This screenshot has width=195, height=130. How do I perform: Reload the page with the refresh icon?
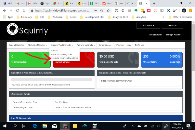tap(18, 11)
